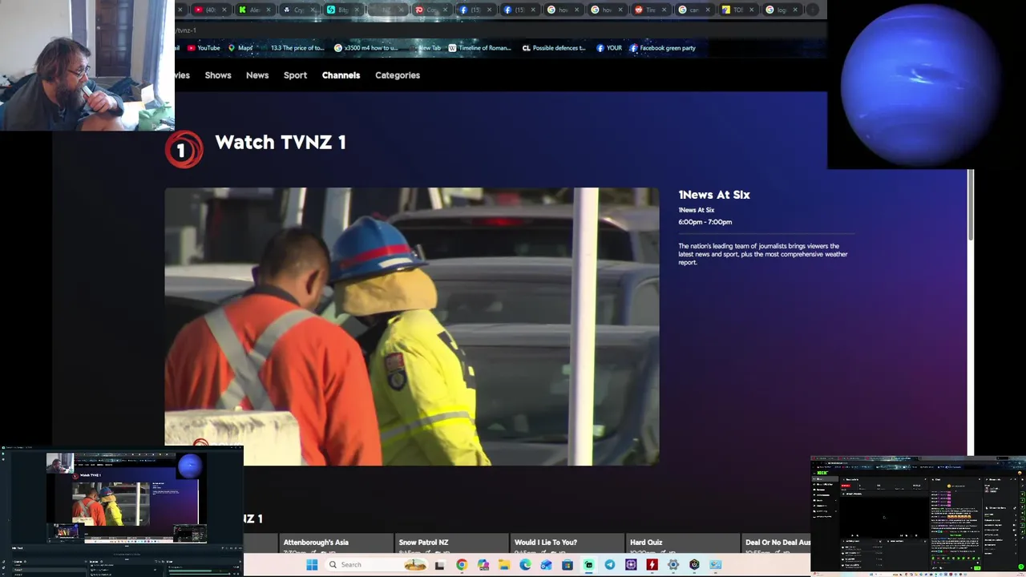Open the purple square taskbar app

point(631,565)
